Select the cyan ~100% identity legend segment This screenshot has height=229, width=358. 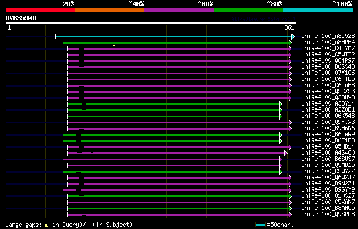(318, 10)
